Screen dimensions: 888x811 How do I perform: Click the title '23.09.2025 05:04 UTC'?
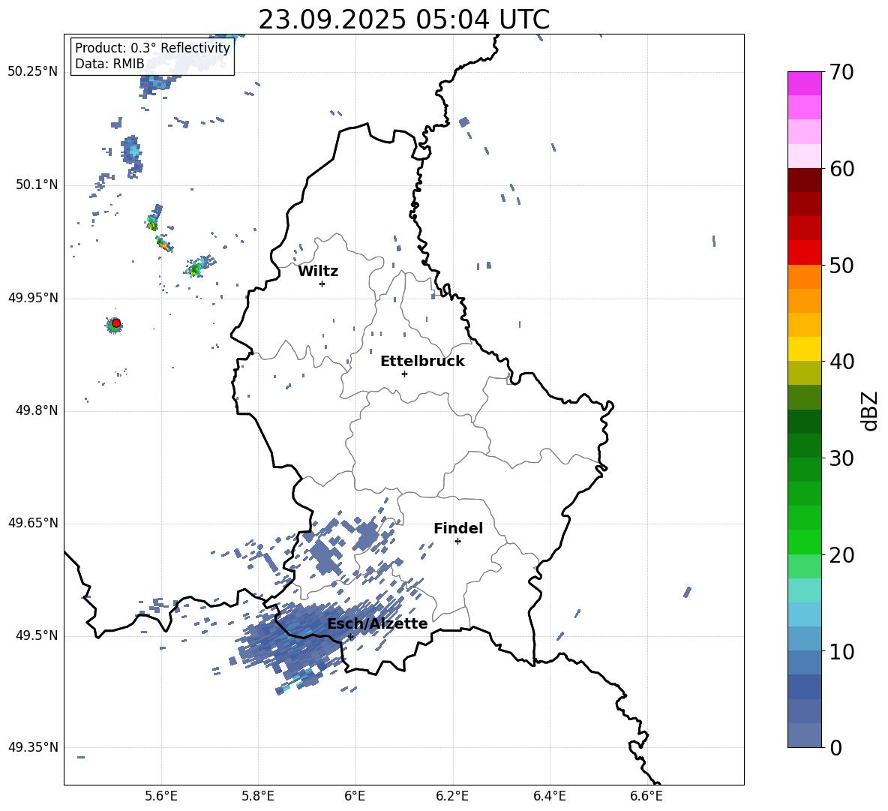(403, 20)
